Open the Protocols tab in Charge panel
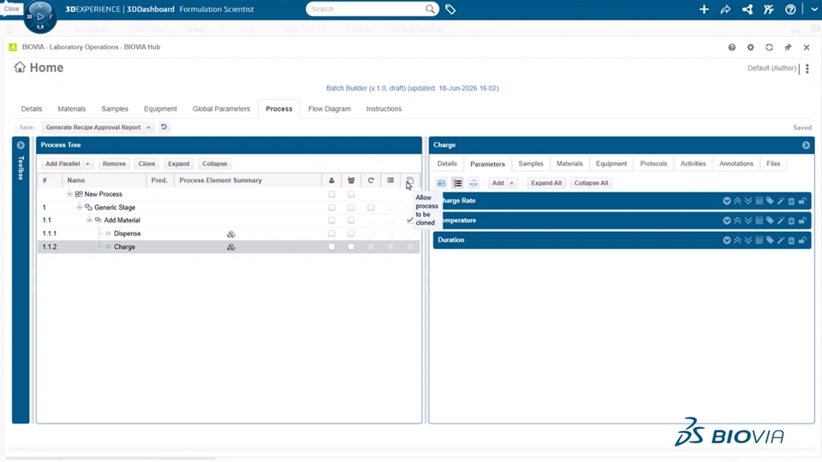Viewport: 822px width, 462px height. click(x=653, y=163)
